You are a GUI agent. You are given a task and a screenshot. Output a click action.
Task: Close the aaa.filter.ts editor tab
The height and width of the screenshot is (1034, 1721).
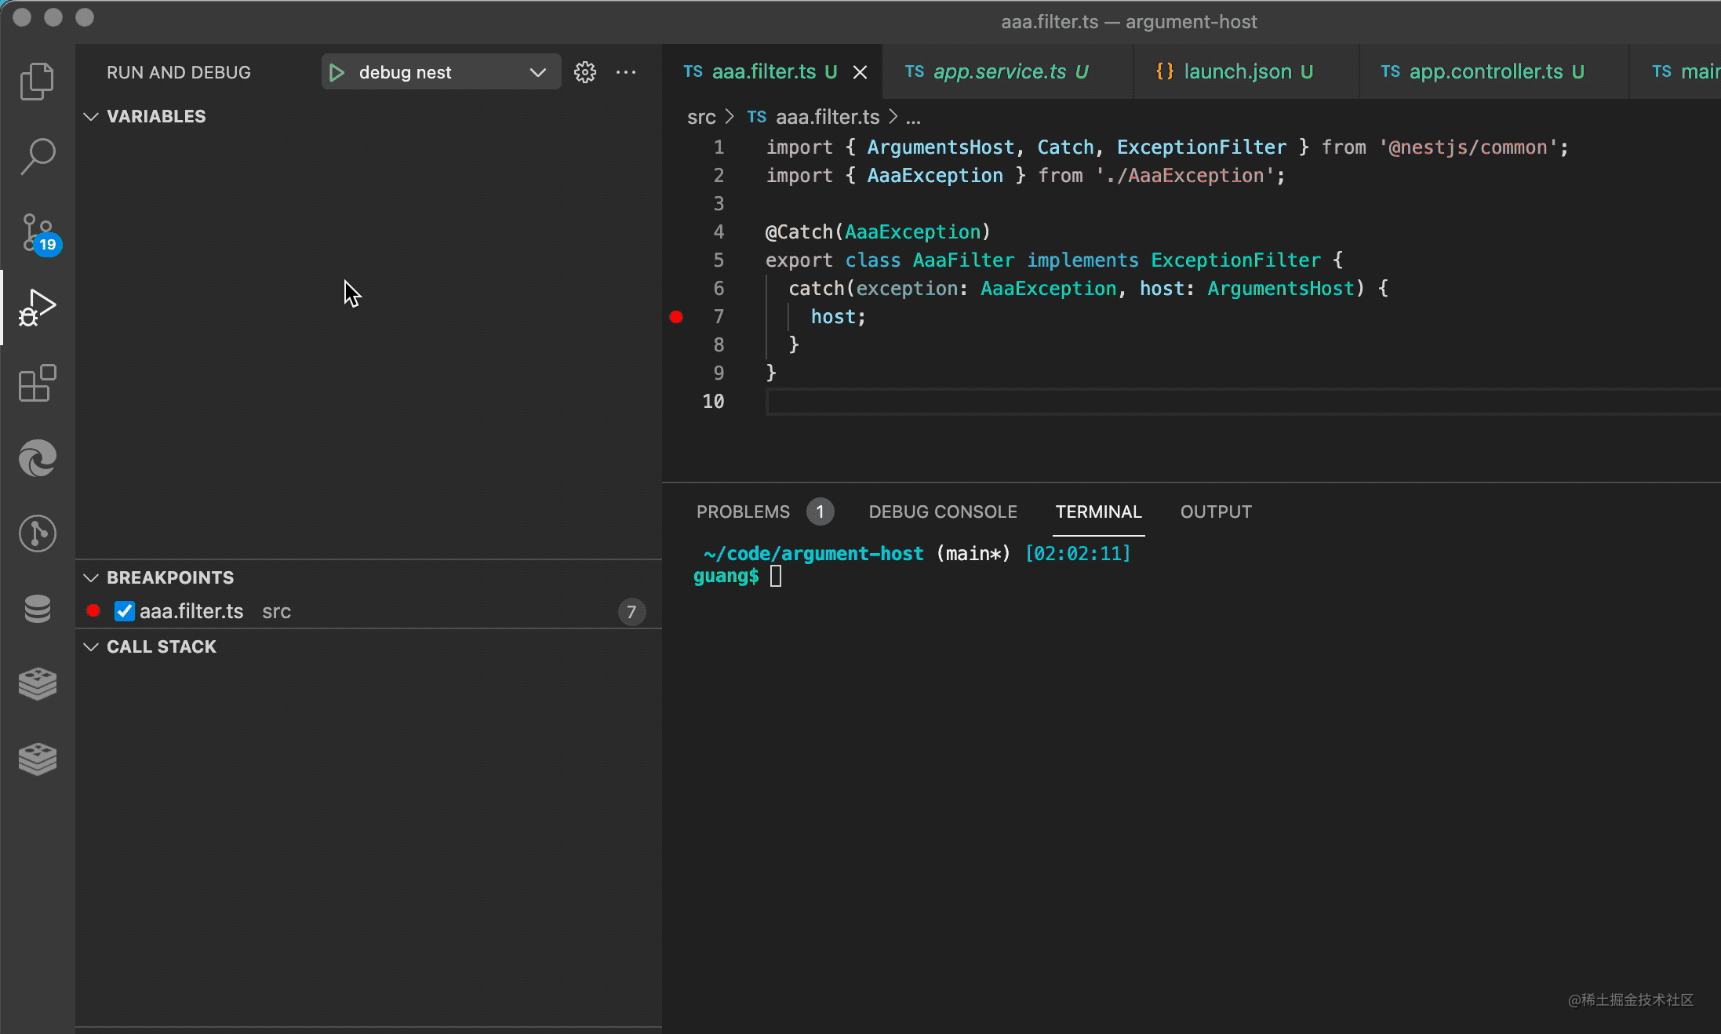coord(860,72)
